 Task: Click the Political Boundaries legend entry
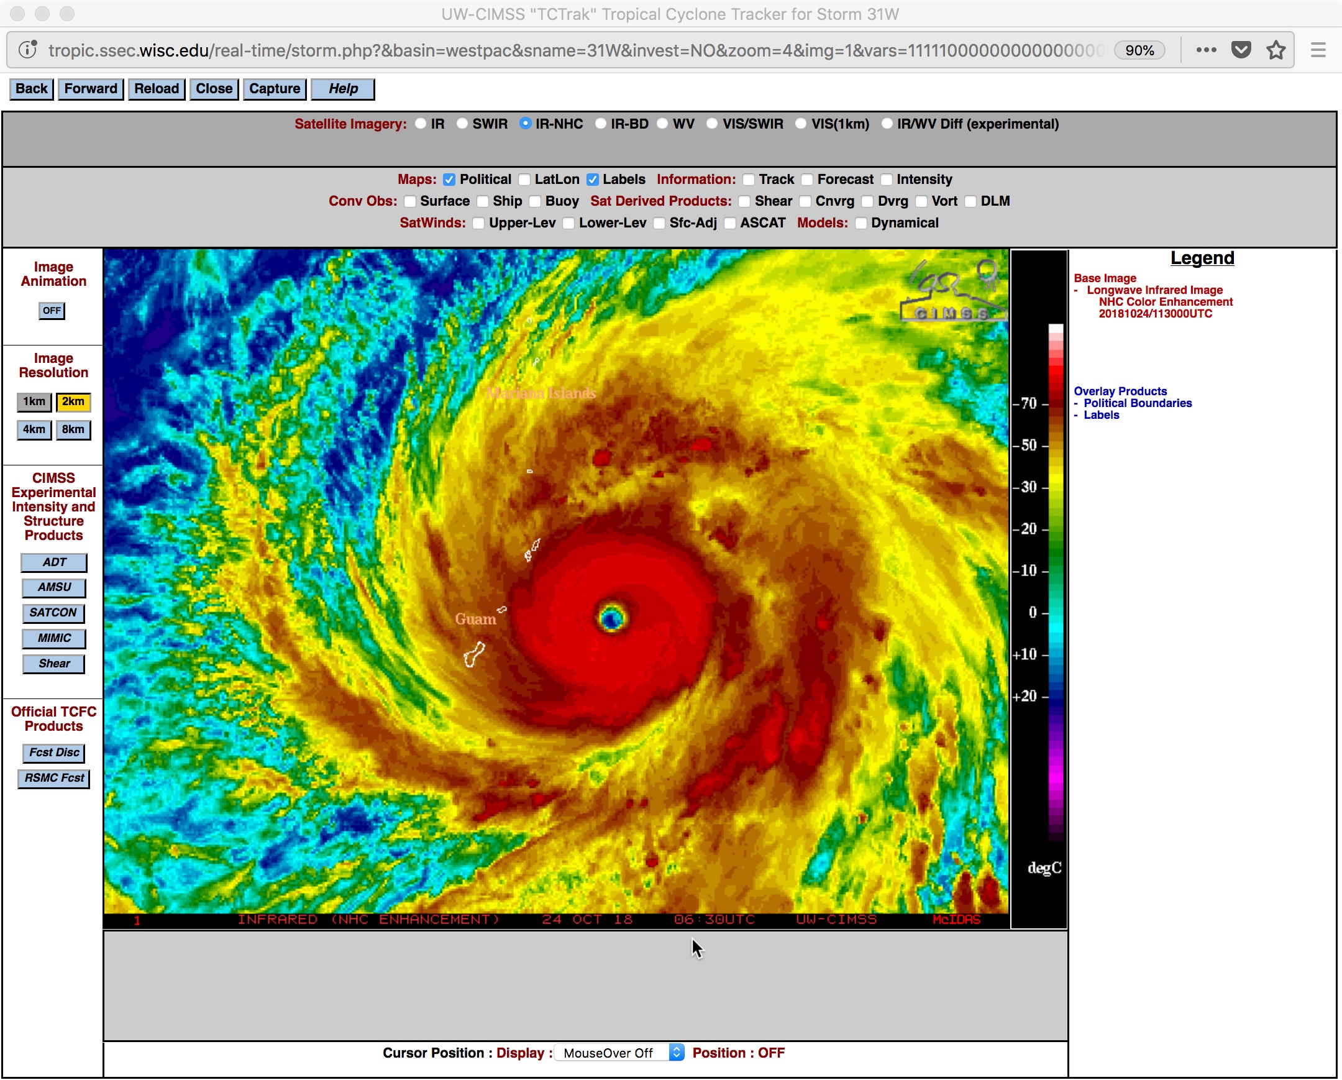1137,403
